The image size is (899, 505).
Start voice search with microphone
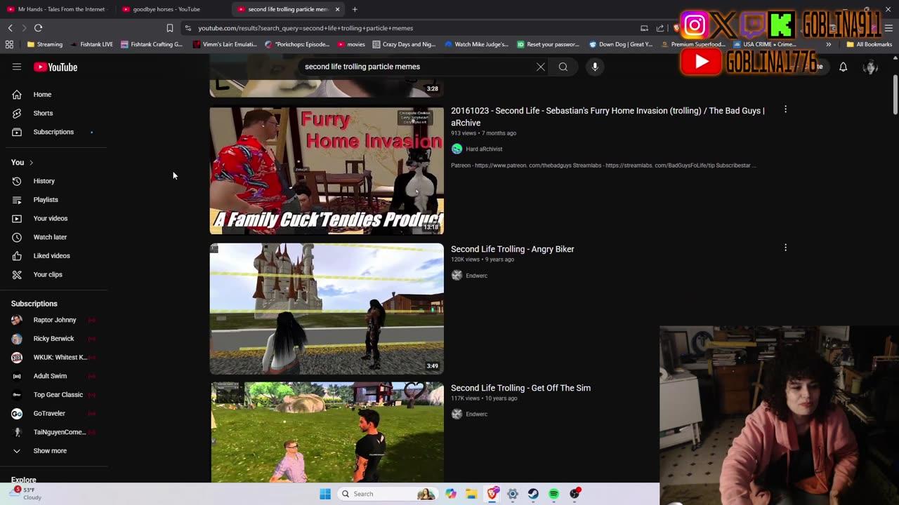(595, 67)
